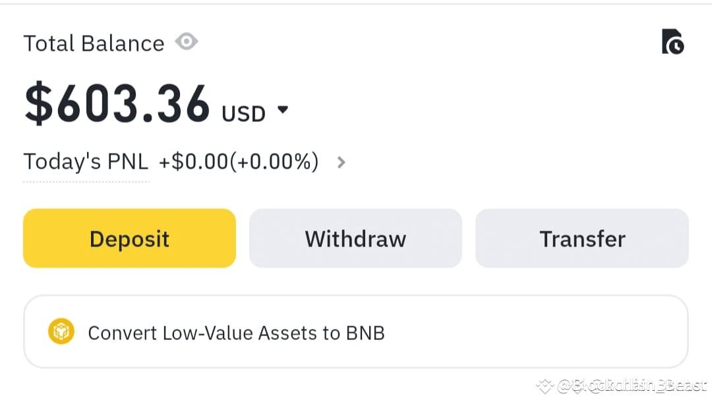Tap the +$0.00 PNL dollar value
712x400 pixels.
194,161
